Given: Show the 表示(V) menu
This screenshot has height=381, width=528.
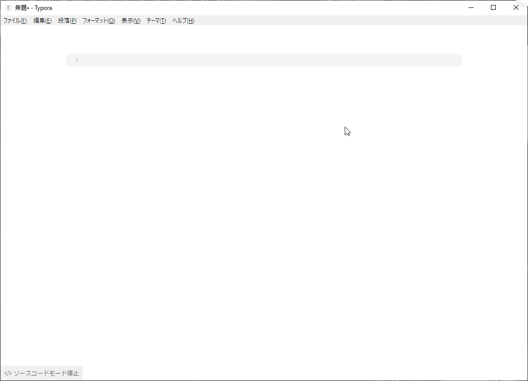Looking at the screenshot, I should [131, 21].
